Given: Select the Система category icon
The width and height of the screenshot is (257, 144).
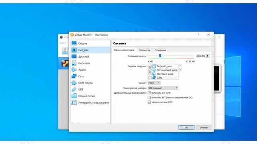Looking at the screenshot, I should coord(74,50).
